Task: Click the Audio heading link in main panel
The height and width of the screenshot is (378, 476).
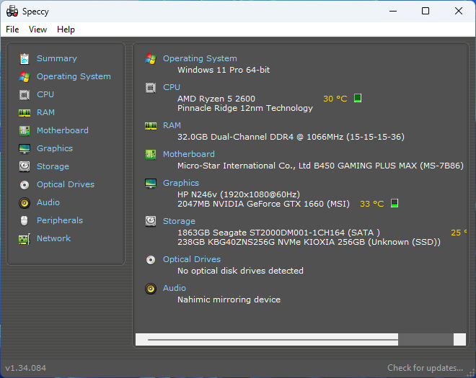Action: 175,288
